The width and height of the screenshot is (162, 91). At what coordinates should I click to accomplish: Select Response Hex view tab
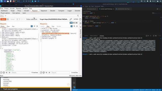(53, 26)
